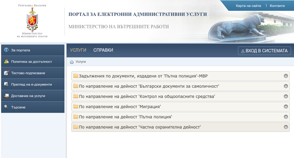Click the info icon beside За портала

(x=6, y=50)
